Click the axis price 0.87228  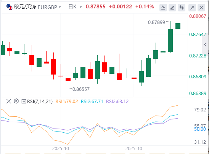pyautogui.click(x=198, y=56)
